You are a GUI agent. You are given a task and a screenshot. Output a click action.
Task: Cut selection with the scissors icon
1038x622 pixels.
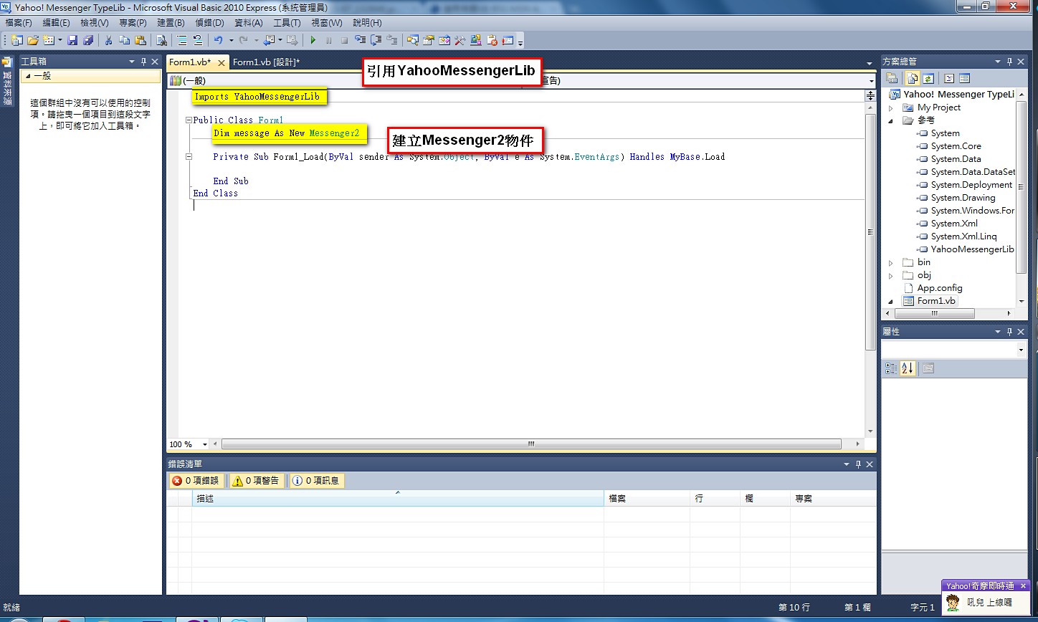pos(109,40)
